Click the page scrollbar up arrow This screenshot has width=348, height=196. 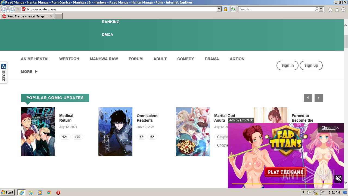coord(346,25)
